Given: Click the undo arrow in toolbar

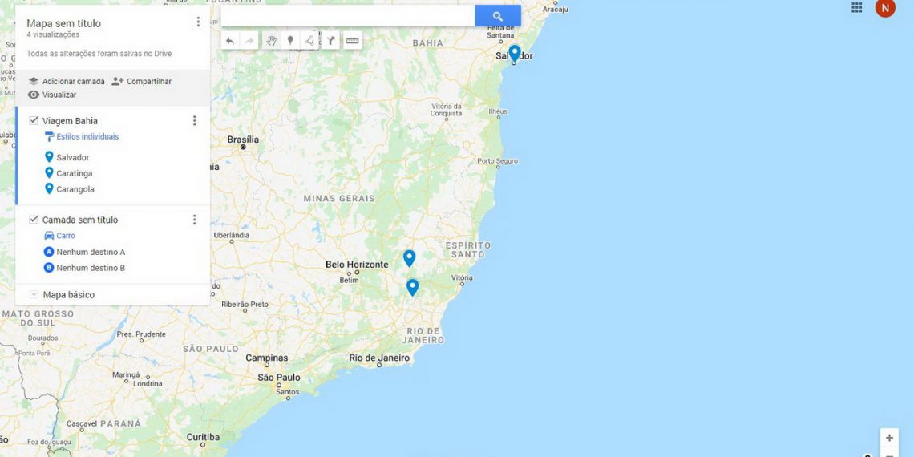Looking at the screenshot, I should tap(230, 40).
